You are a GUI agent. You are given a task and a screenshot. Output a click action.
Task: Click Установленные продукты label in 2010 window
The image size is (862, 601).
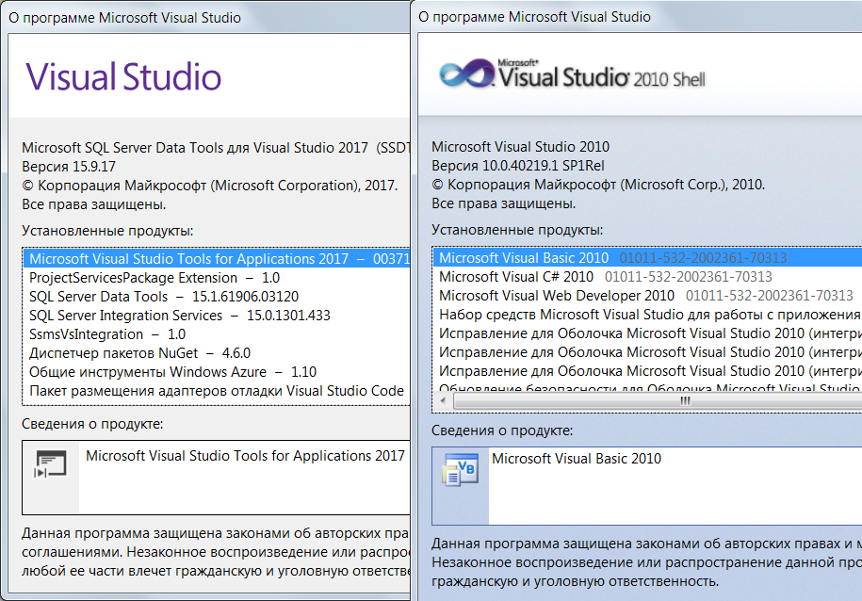pyautogui.click(x=517, y=229)
